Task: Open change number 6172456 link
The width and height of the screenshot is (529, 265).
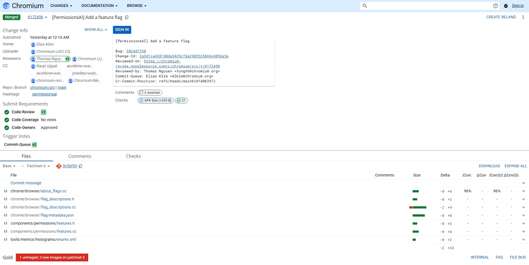Action: [35, 17]
